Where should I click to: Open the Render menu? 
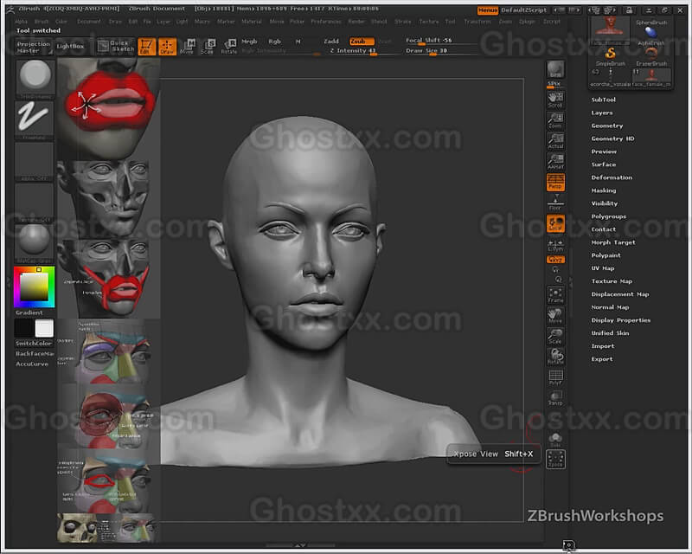click(x=356, y=21)
